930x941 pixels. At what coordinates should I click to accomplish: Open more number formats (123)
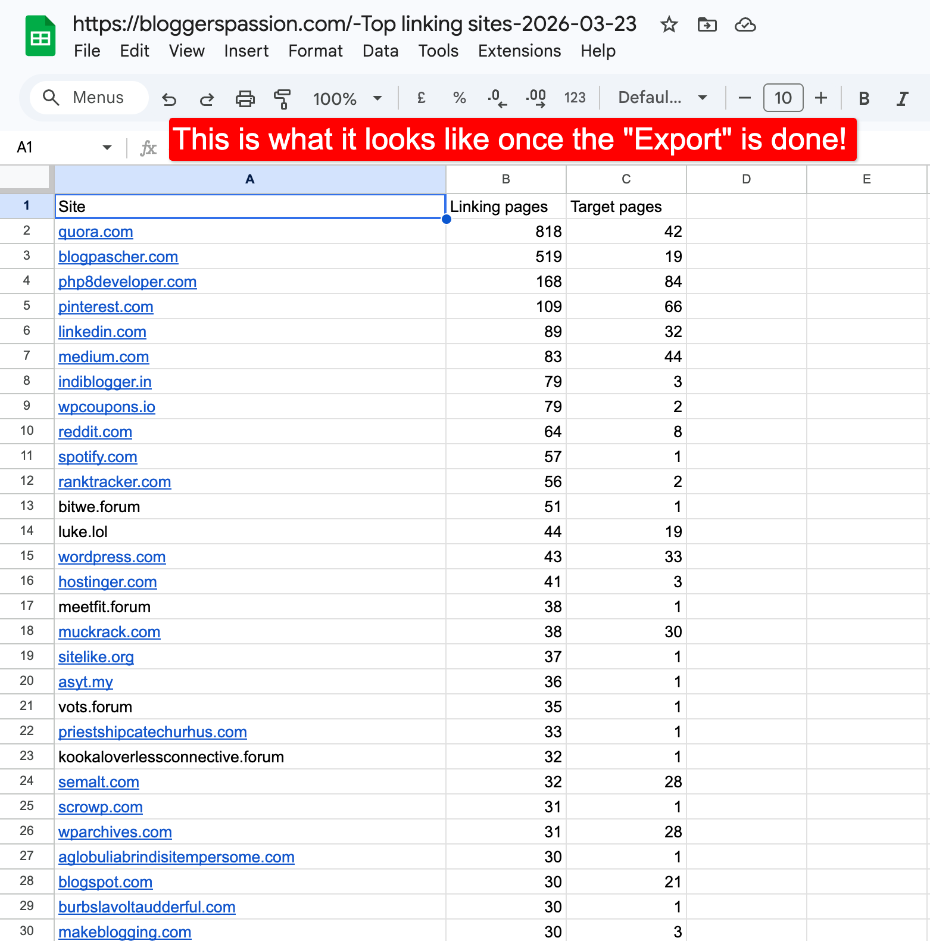(x=575, y=98)
